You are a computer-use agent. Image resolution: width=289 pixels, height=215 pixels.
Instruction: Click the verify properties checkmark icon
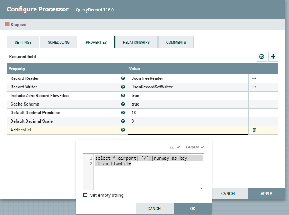pyautogui.click(x=262, y=57)
